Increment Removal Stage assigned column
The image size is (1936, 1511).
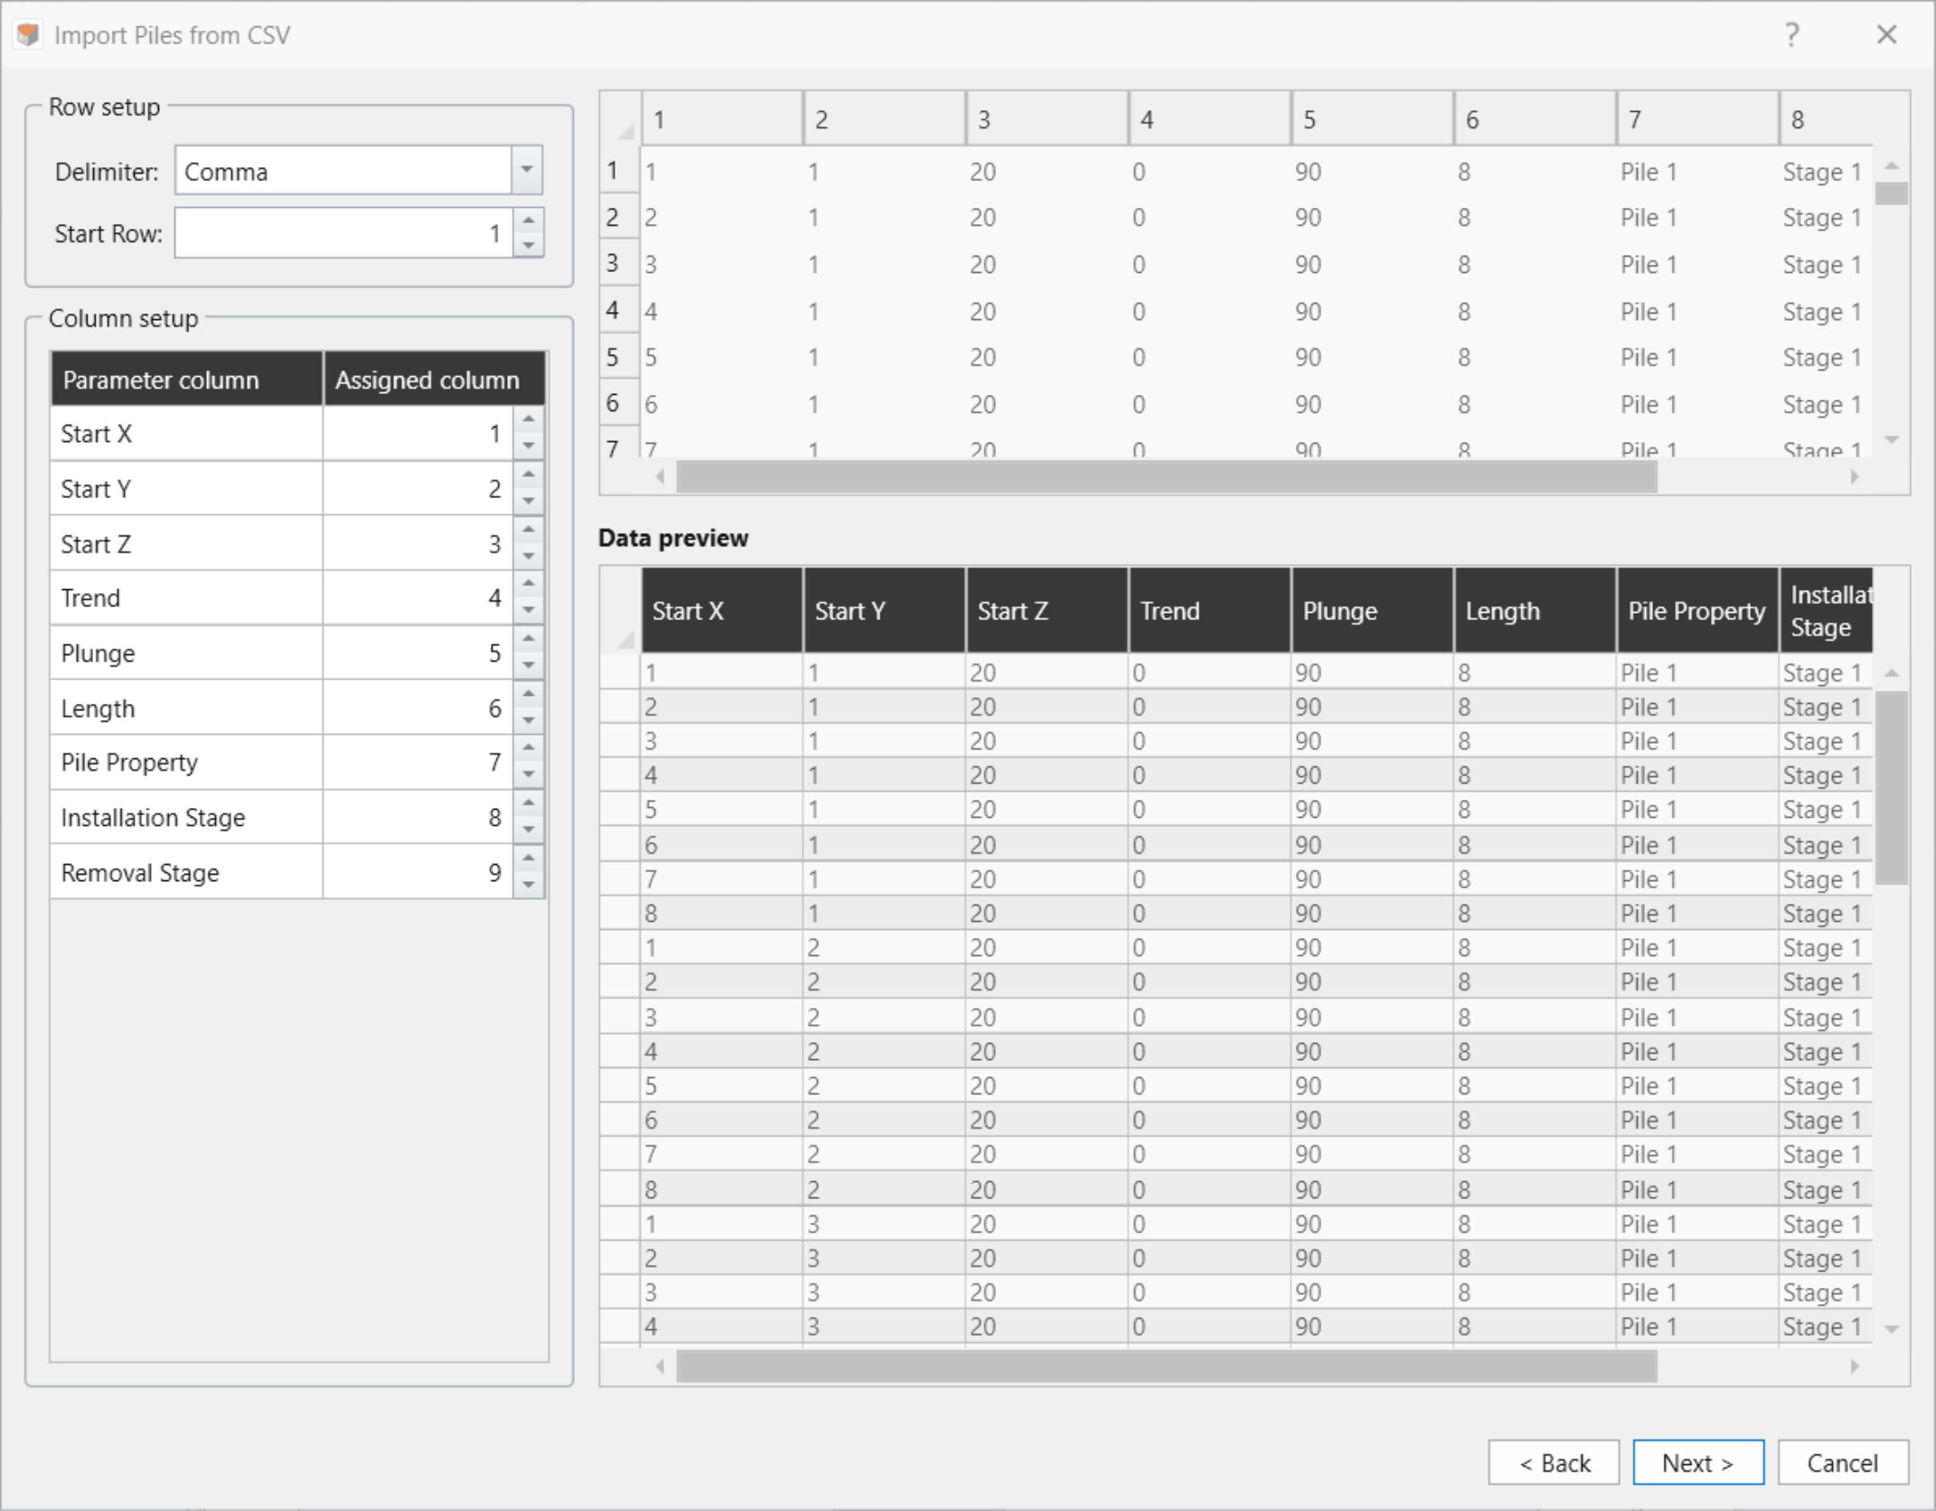pos(529,859)
